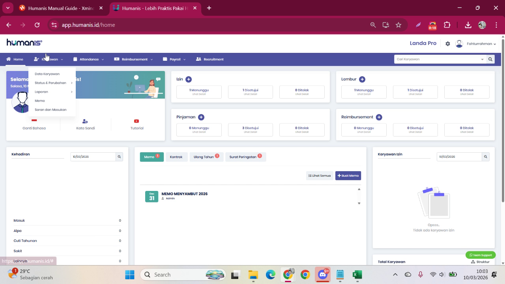Screen dimensions: 505x284
Task: Reload the current page
Action: click(x=37, y=25)
